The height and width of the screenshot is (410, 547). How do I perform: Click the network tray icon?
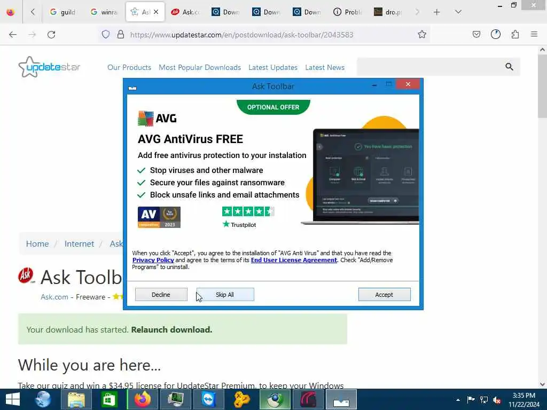[484, 400]
